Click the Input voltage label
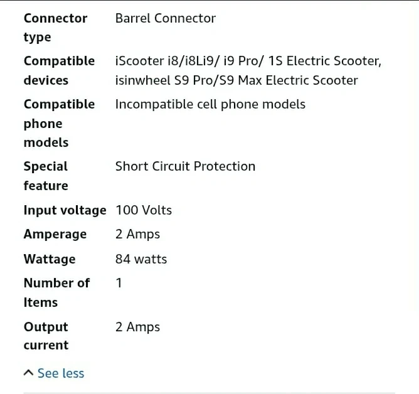Screen dimensions: 419x394 pyautogui.click(x=65, y=210)
